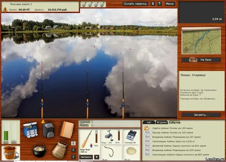Open the gray backpack inventory

pos(48,130)
